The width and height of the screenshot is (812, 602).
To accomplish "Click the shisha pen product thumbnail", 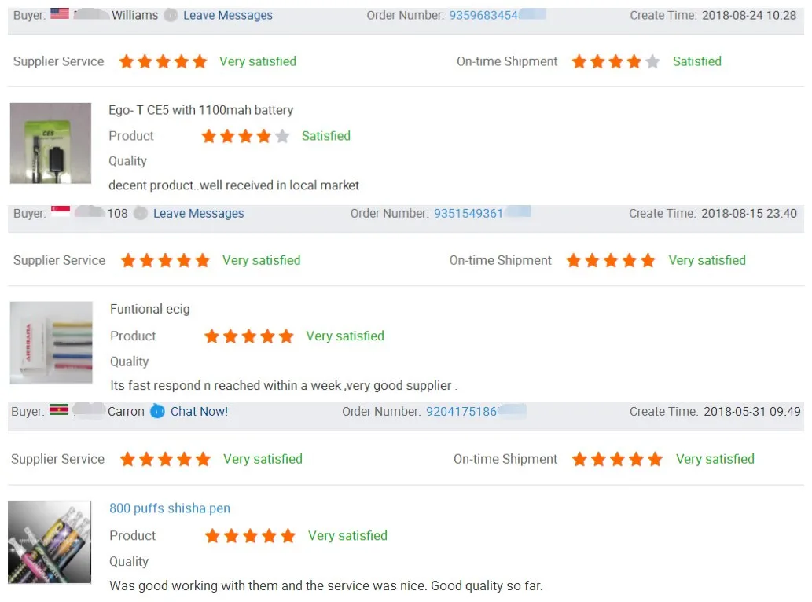I will pyautogui.click(x=50, y=541).
